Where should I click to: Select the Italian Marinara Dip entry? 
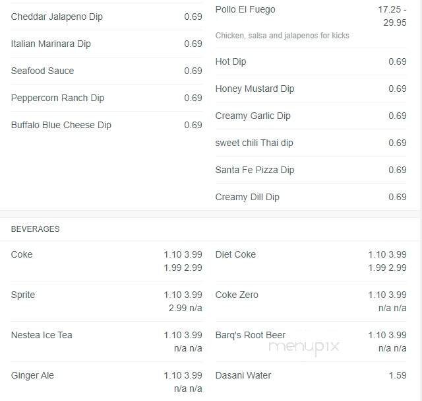51,44
